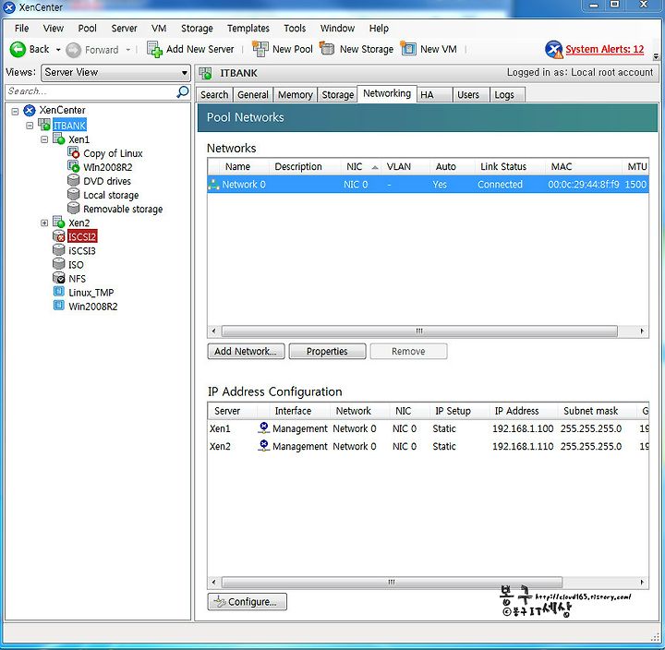Switch to the Storage tab

tap(338, 94)
